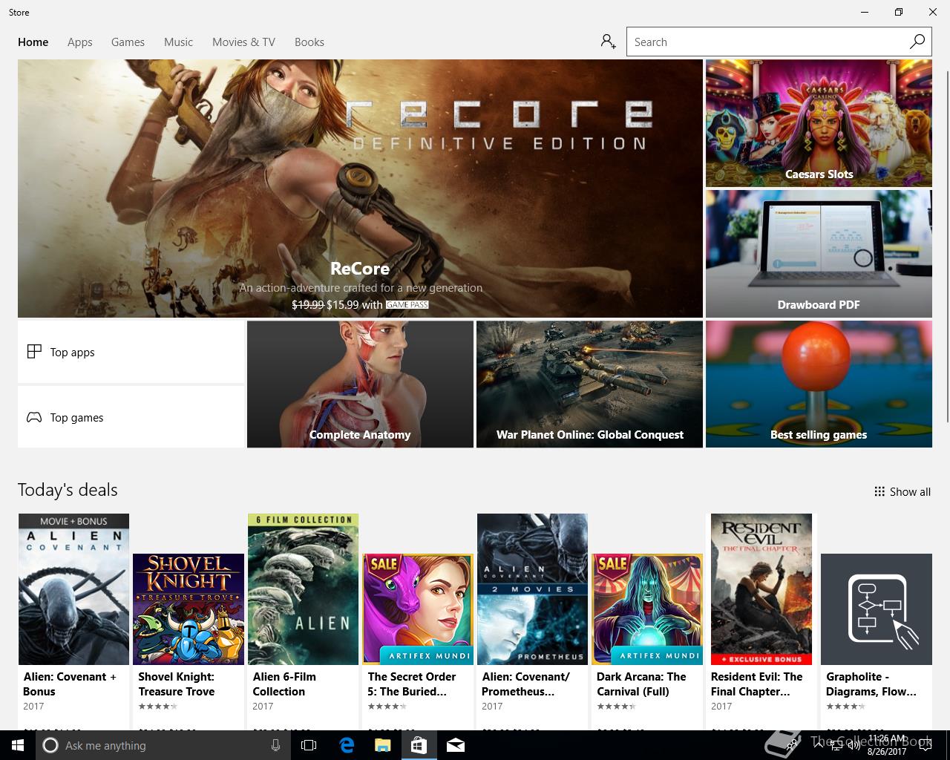950x760 pixels.
Task: Click the ReCore title text
Action: click(360, 268)
